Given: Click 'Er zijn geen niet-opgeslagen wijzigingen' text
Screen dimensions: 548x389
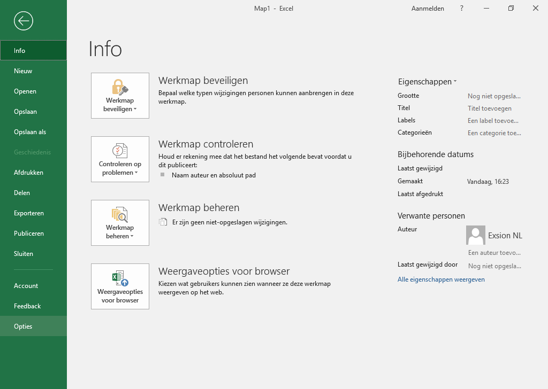Looking at the screenshot, I should pyautogui.click(x=230, y=222).
